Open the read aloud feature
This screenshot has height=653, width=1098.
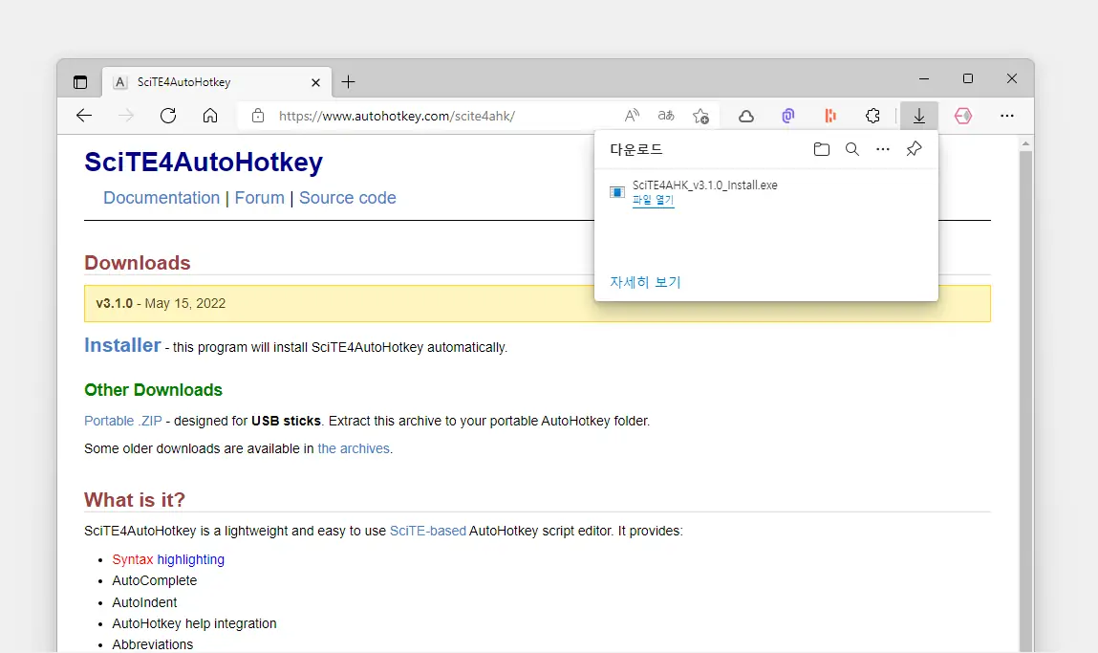tap(632, 115)
